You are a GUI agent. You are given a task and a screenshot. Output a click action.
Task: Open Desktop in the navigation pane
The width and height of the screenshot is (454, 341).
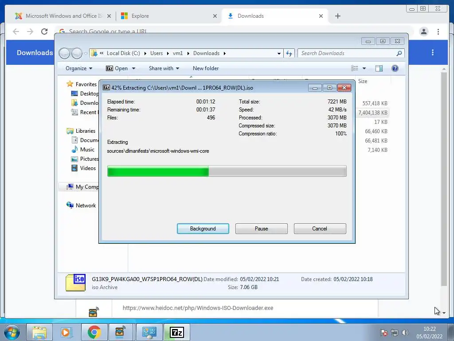[85, 93]
